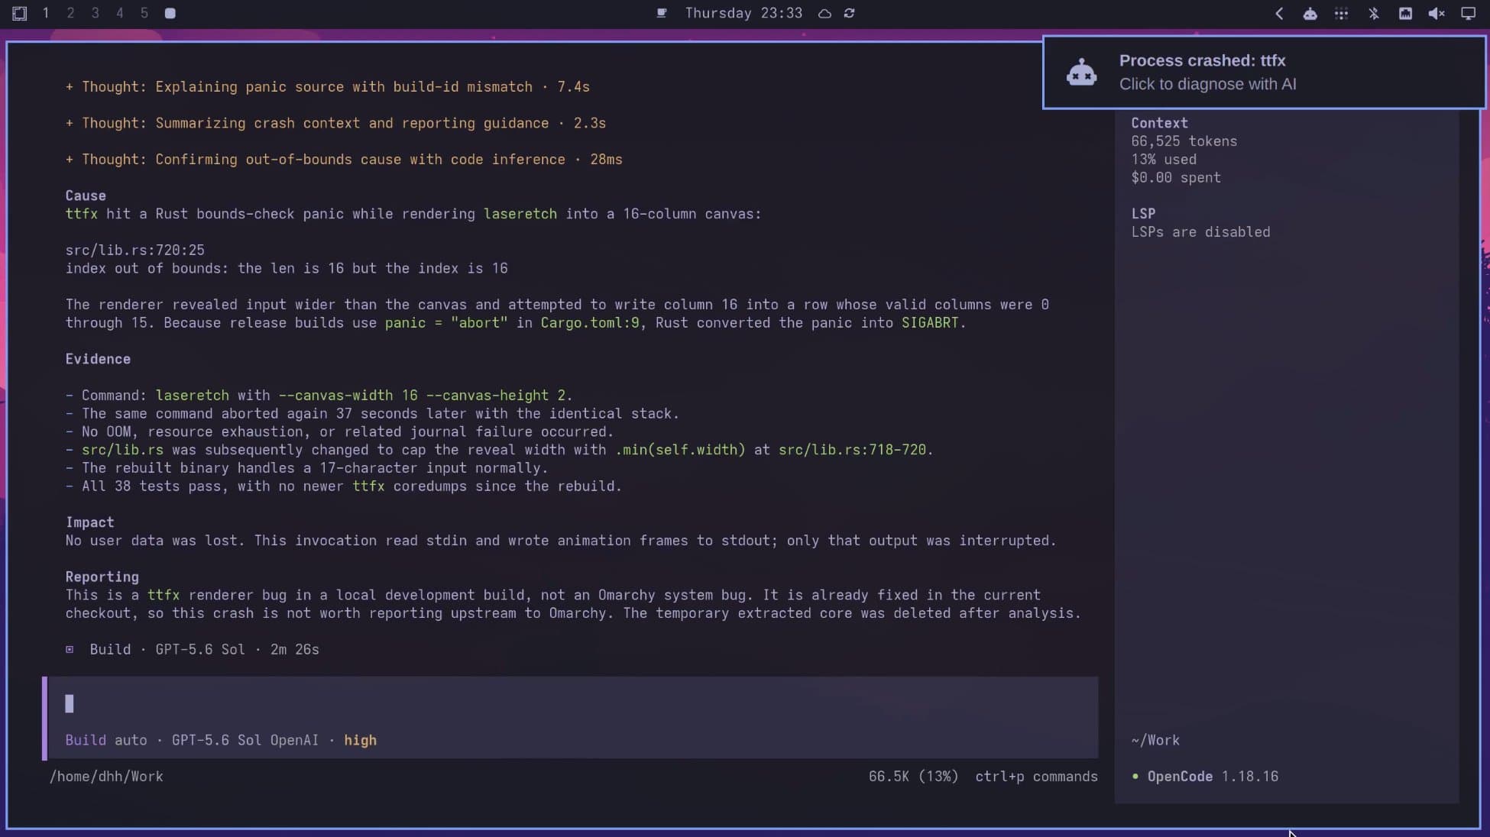Viewport: 1490px width, 837px height.
Task: Click '66,525 tokens' in Context panel
Action: pyautogui.click(x=1184, y=141)
